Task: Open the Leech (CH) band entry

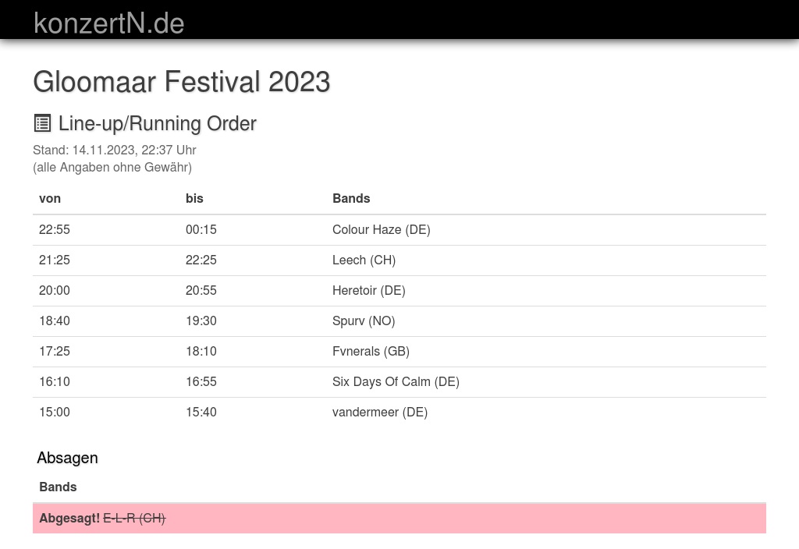Action: click(x=364, y=260)
